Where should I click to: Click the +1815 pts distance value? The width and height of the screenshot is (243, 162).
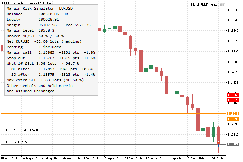click(x=69, y=58)
